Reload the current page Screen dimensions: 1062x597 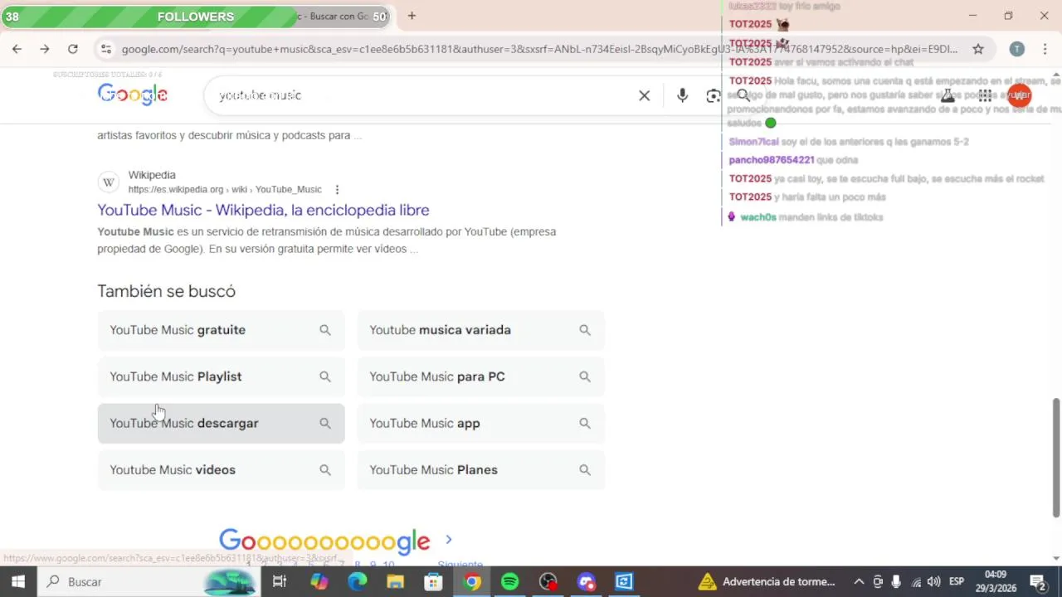coord(73,49)
